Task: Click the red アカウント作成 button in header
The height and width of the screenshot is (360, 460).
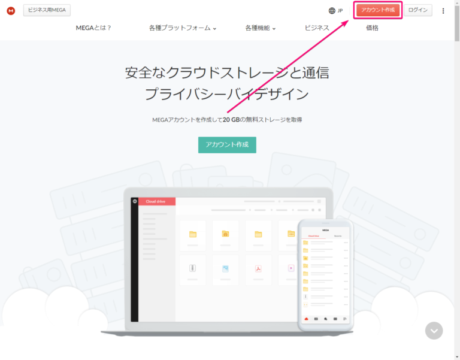Action: [377, 10]
